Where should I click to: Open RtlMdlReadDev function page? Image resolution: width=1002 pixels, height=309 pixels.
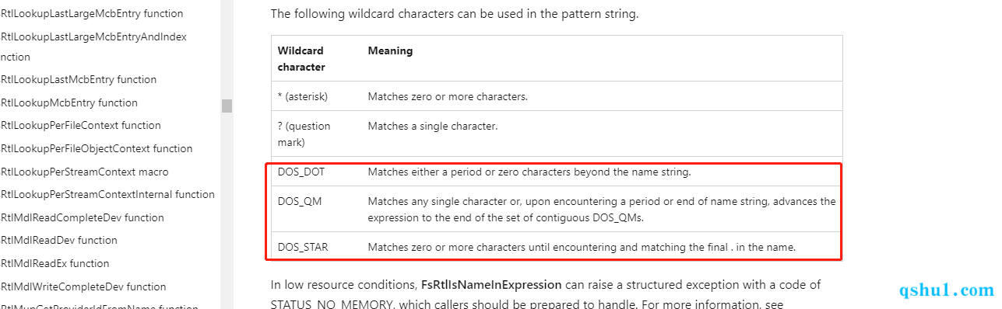click(x=58, y=241)
